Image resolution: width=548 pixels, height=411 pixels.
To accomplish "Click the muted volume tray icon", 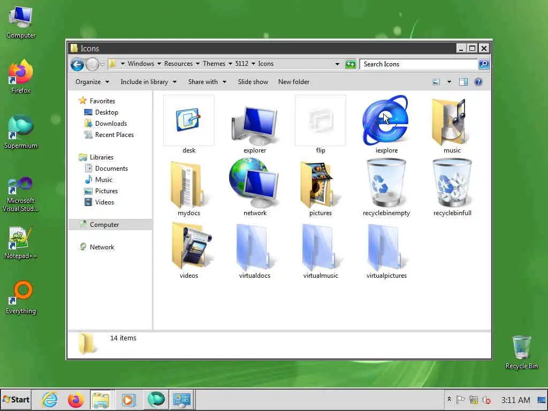I will pyautogui.click(x=486, y=399).
